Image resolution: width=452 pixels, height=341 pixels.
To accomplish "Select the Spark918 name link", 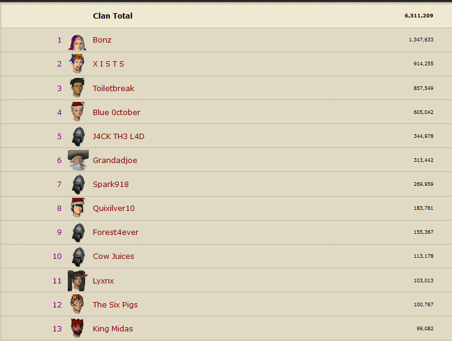I will (x=111, y=185).
